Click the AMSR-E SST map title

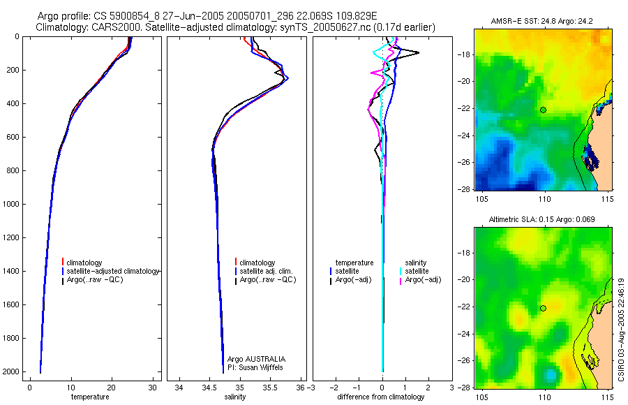[541, 21]
